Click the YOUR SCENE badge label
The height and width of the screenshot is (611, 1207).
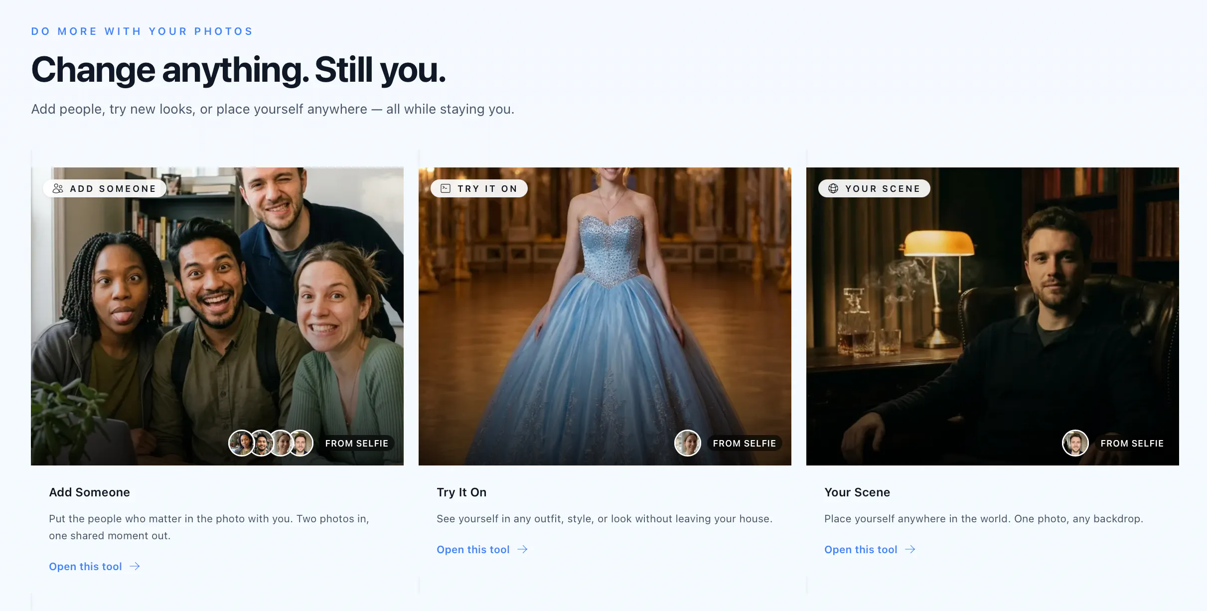[874, 188]
